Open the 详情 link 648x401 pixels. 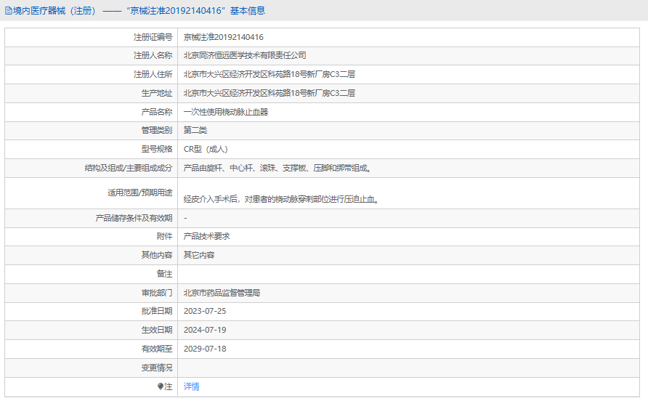pos(191,386)
